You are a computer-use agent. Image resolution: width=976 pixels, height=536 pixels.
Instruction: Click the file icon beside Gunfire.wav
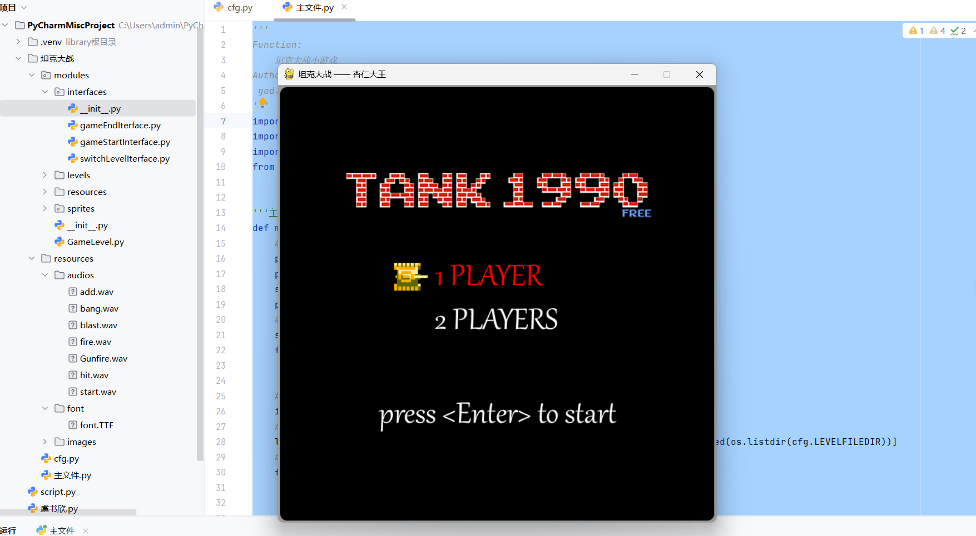pos(73,358)
